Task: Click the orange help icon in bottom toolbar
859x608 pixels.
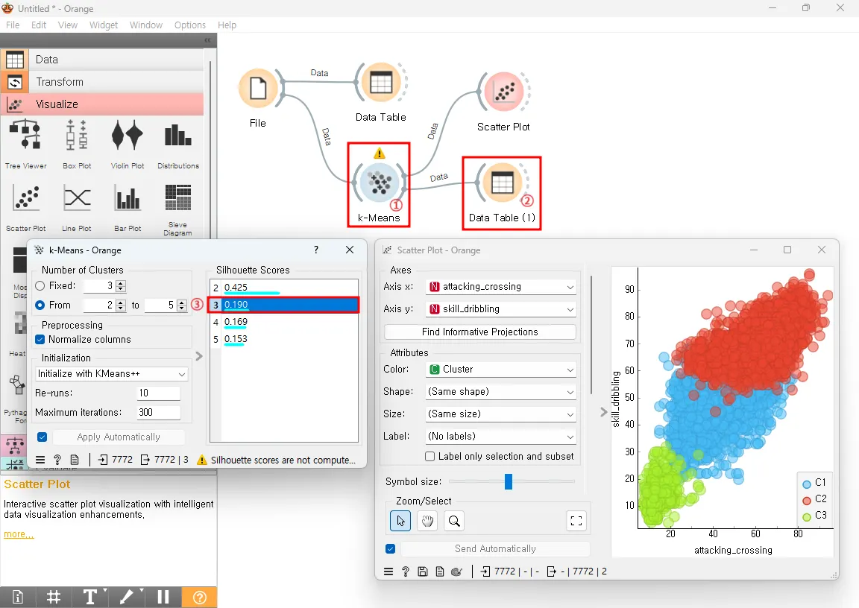Action: click(199, 597)
